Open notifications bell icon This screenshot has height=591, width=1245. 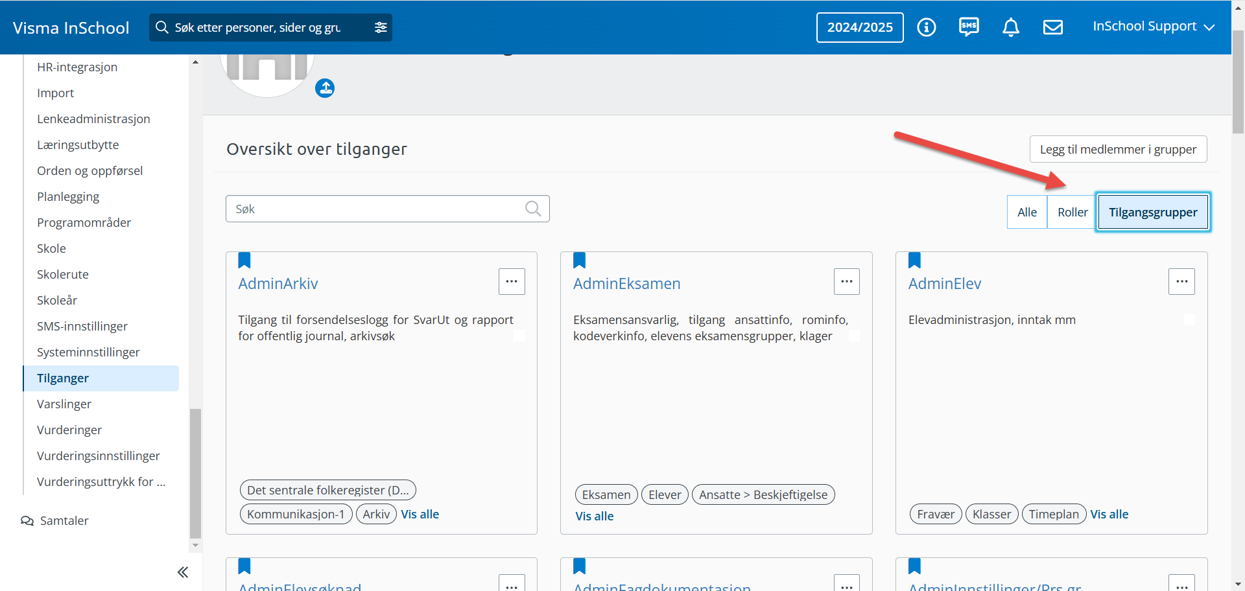coord(1010,27)
